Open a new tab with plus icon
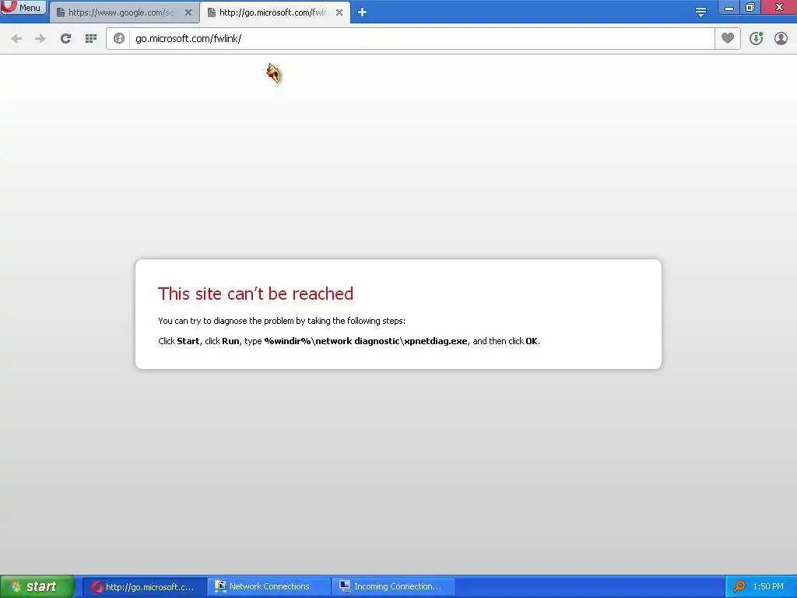Screen dimensions: 797x598 [362, 12]
